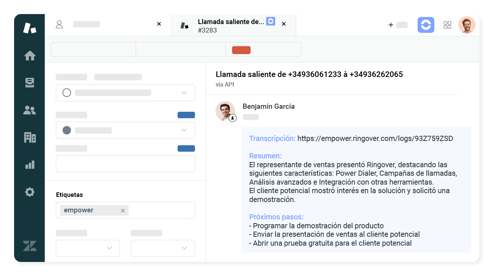Click the plus button to open a new tab
This screenshot has width=494, height=276.
[x=391, y=25]
